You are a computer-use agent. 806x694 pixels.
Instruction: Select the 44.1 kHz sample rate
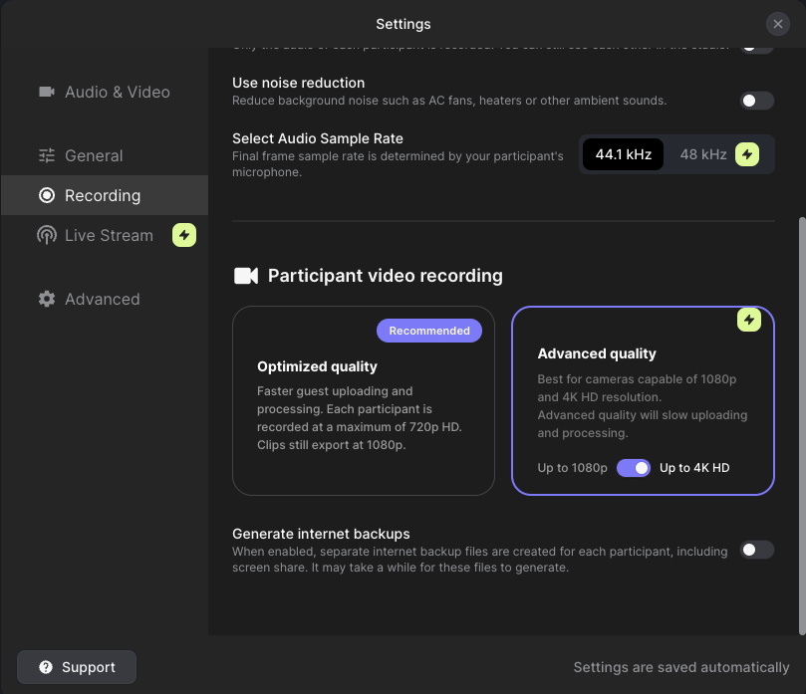point(622,154)
